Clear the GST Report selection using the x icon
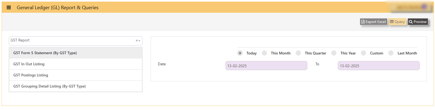The width and height of the screenshot is (435, 110). click(137, 41)
